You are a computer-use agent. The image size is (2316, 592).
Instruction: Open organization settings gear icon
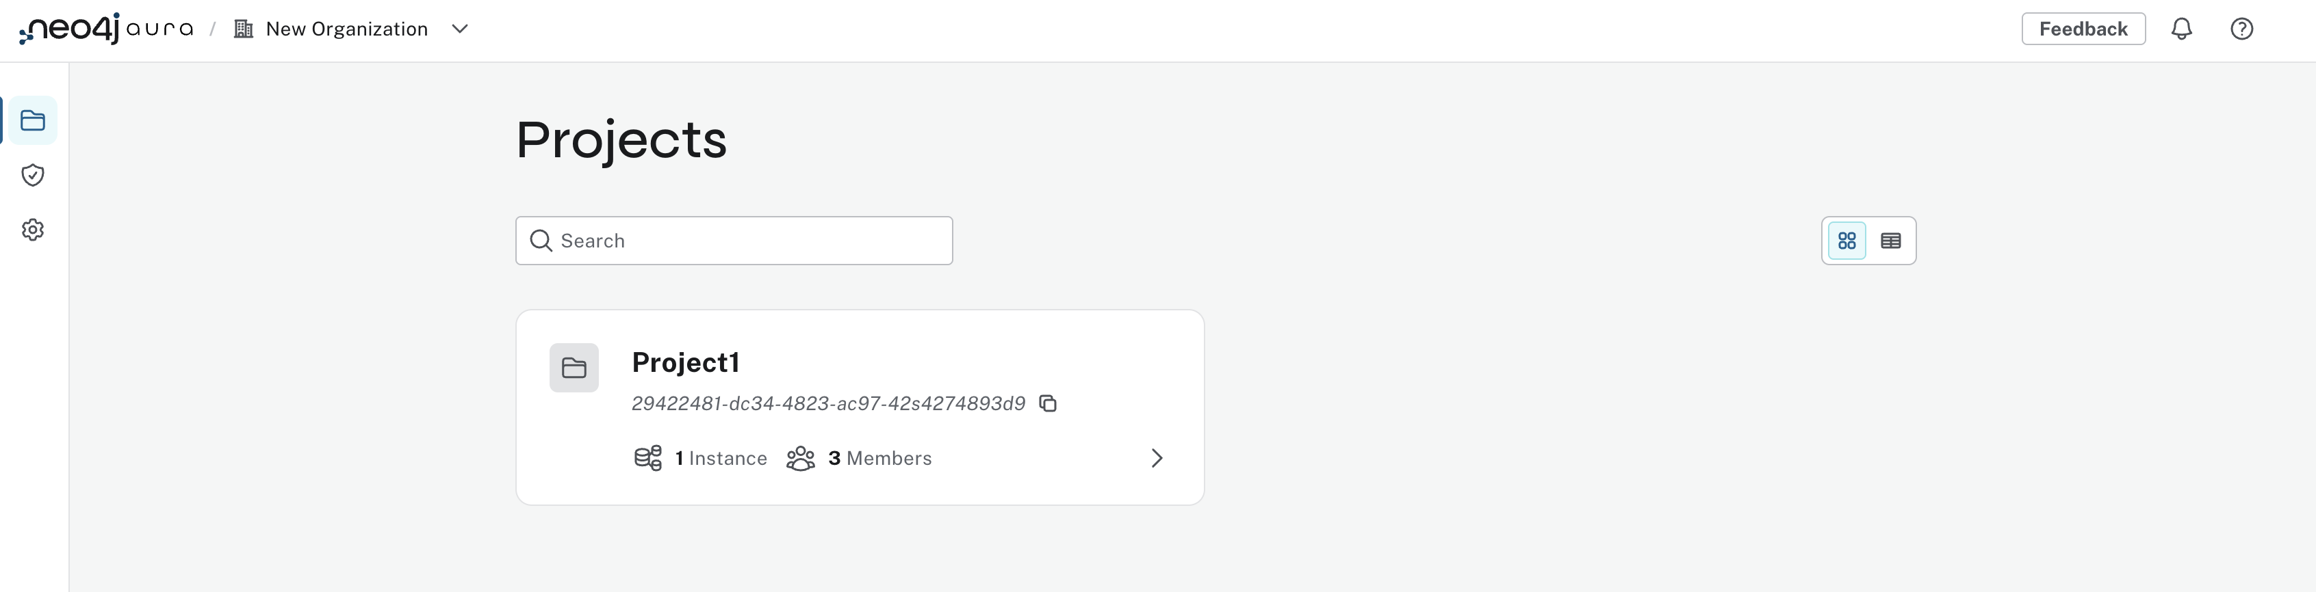tap(32, 230)
